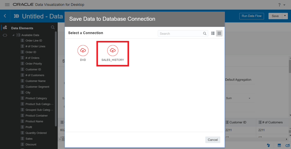Screen dimensions: 291x149
Task: Go back with the left chevron arrow
Action: (x=5, y=16)
